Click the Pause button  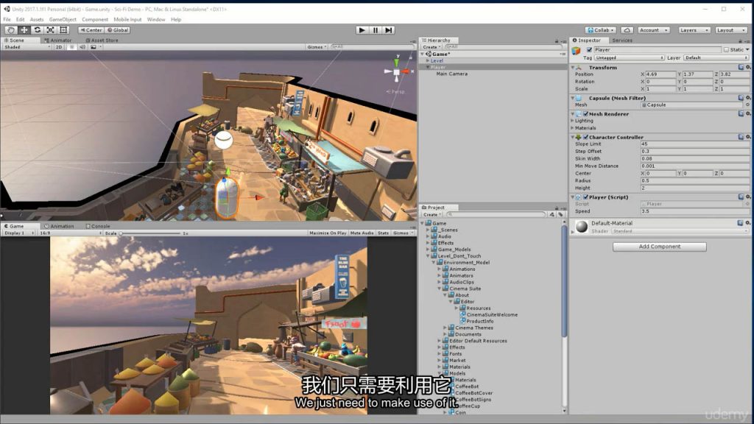tap(375, 30)
